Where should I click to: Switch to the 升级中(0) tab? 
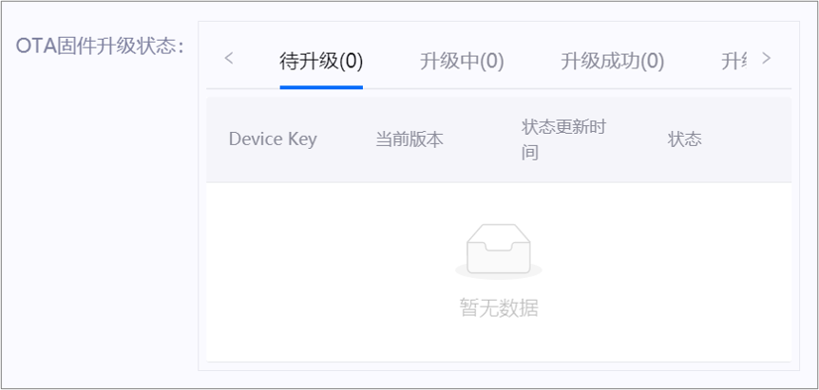(x=462, y=62)
